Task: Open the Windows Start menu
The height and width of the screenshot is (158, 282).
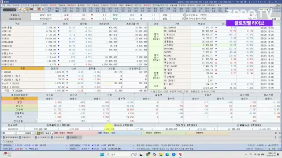Action: [x=102, y=154]
